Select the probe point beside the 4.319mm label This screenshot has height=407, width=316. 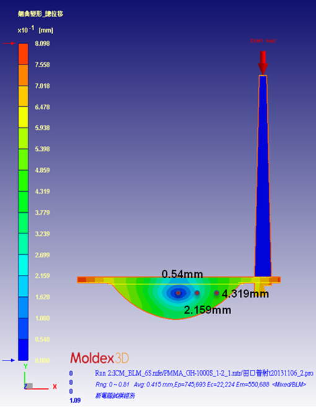[217, 293]
